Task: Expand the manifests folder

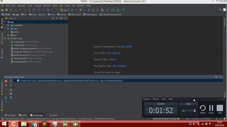Action: [8, 25]
